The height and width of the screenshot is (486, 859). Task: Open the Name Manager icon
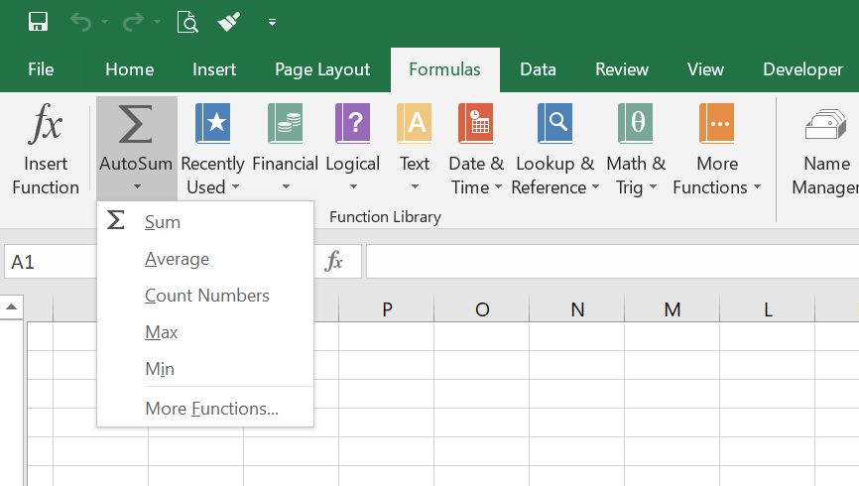826,125
